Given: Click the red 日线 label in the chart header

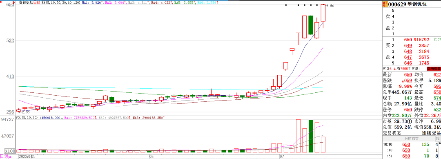Looking at the screenshot, I should pyautogui.click(x=37, y=2).
